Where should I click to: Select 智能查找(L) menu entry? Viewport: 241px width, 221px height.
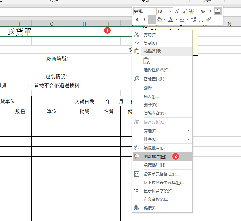pyautogui.click(x=162, y=79)
